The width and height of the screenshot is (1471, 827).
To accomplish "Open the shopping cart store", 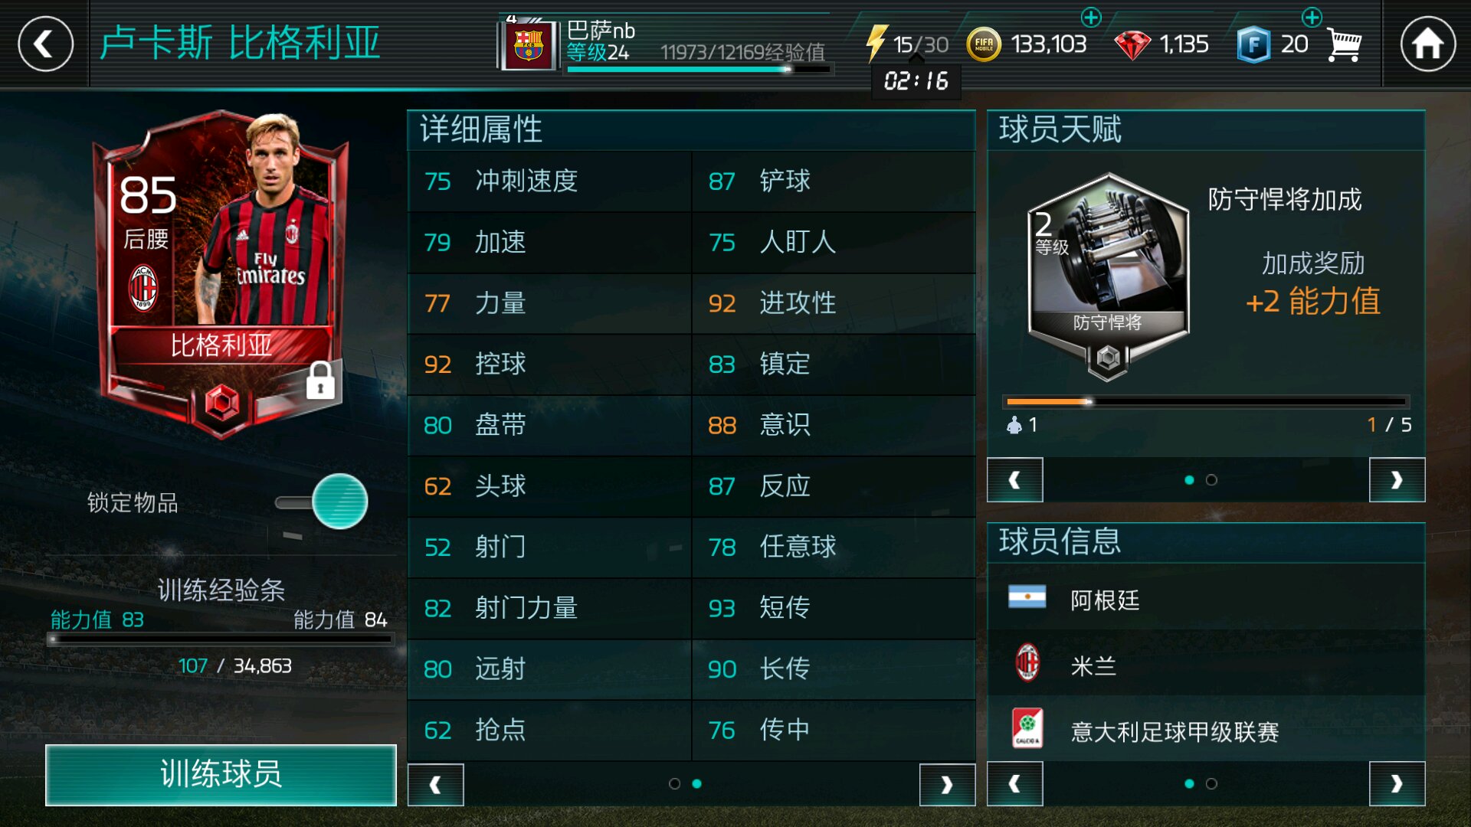I will (1345, 45).
